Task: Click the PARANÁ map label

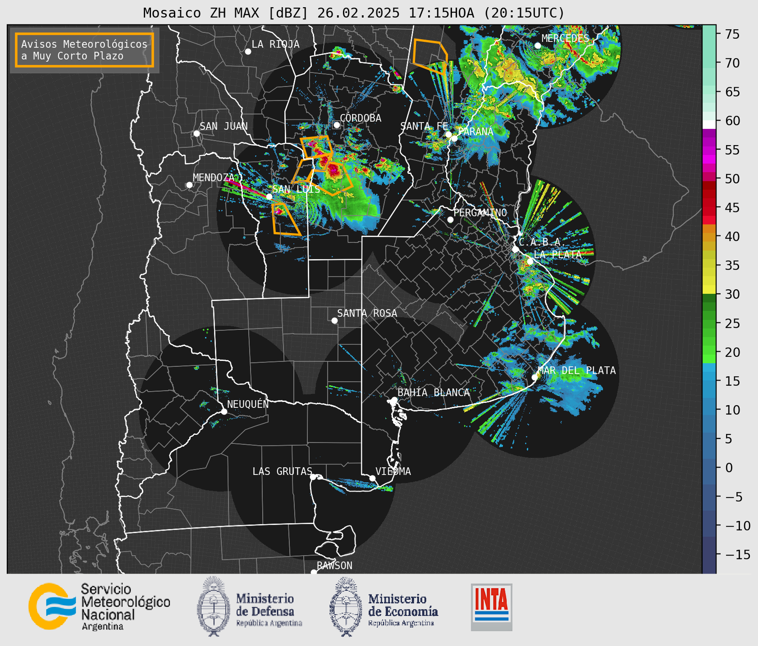Action: (x=476, y=132)
